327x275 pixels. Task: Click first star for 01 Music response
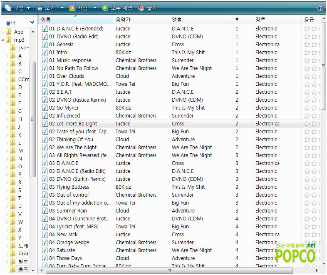click(307, 60)
